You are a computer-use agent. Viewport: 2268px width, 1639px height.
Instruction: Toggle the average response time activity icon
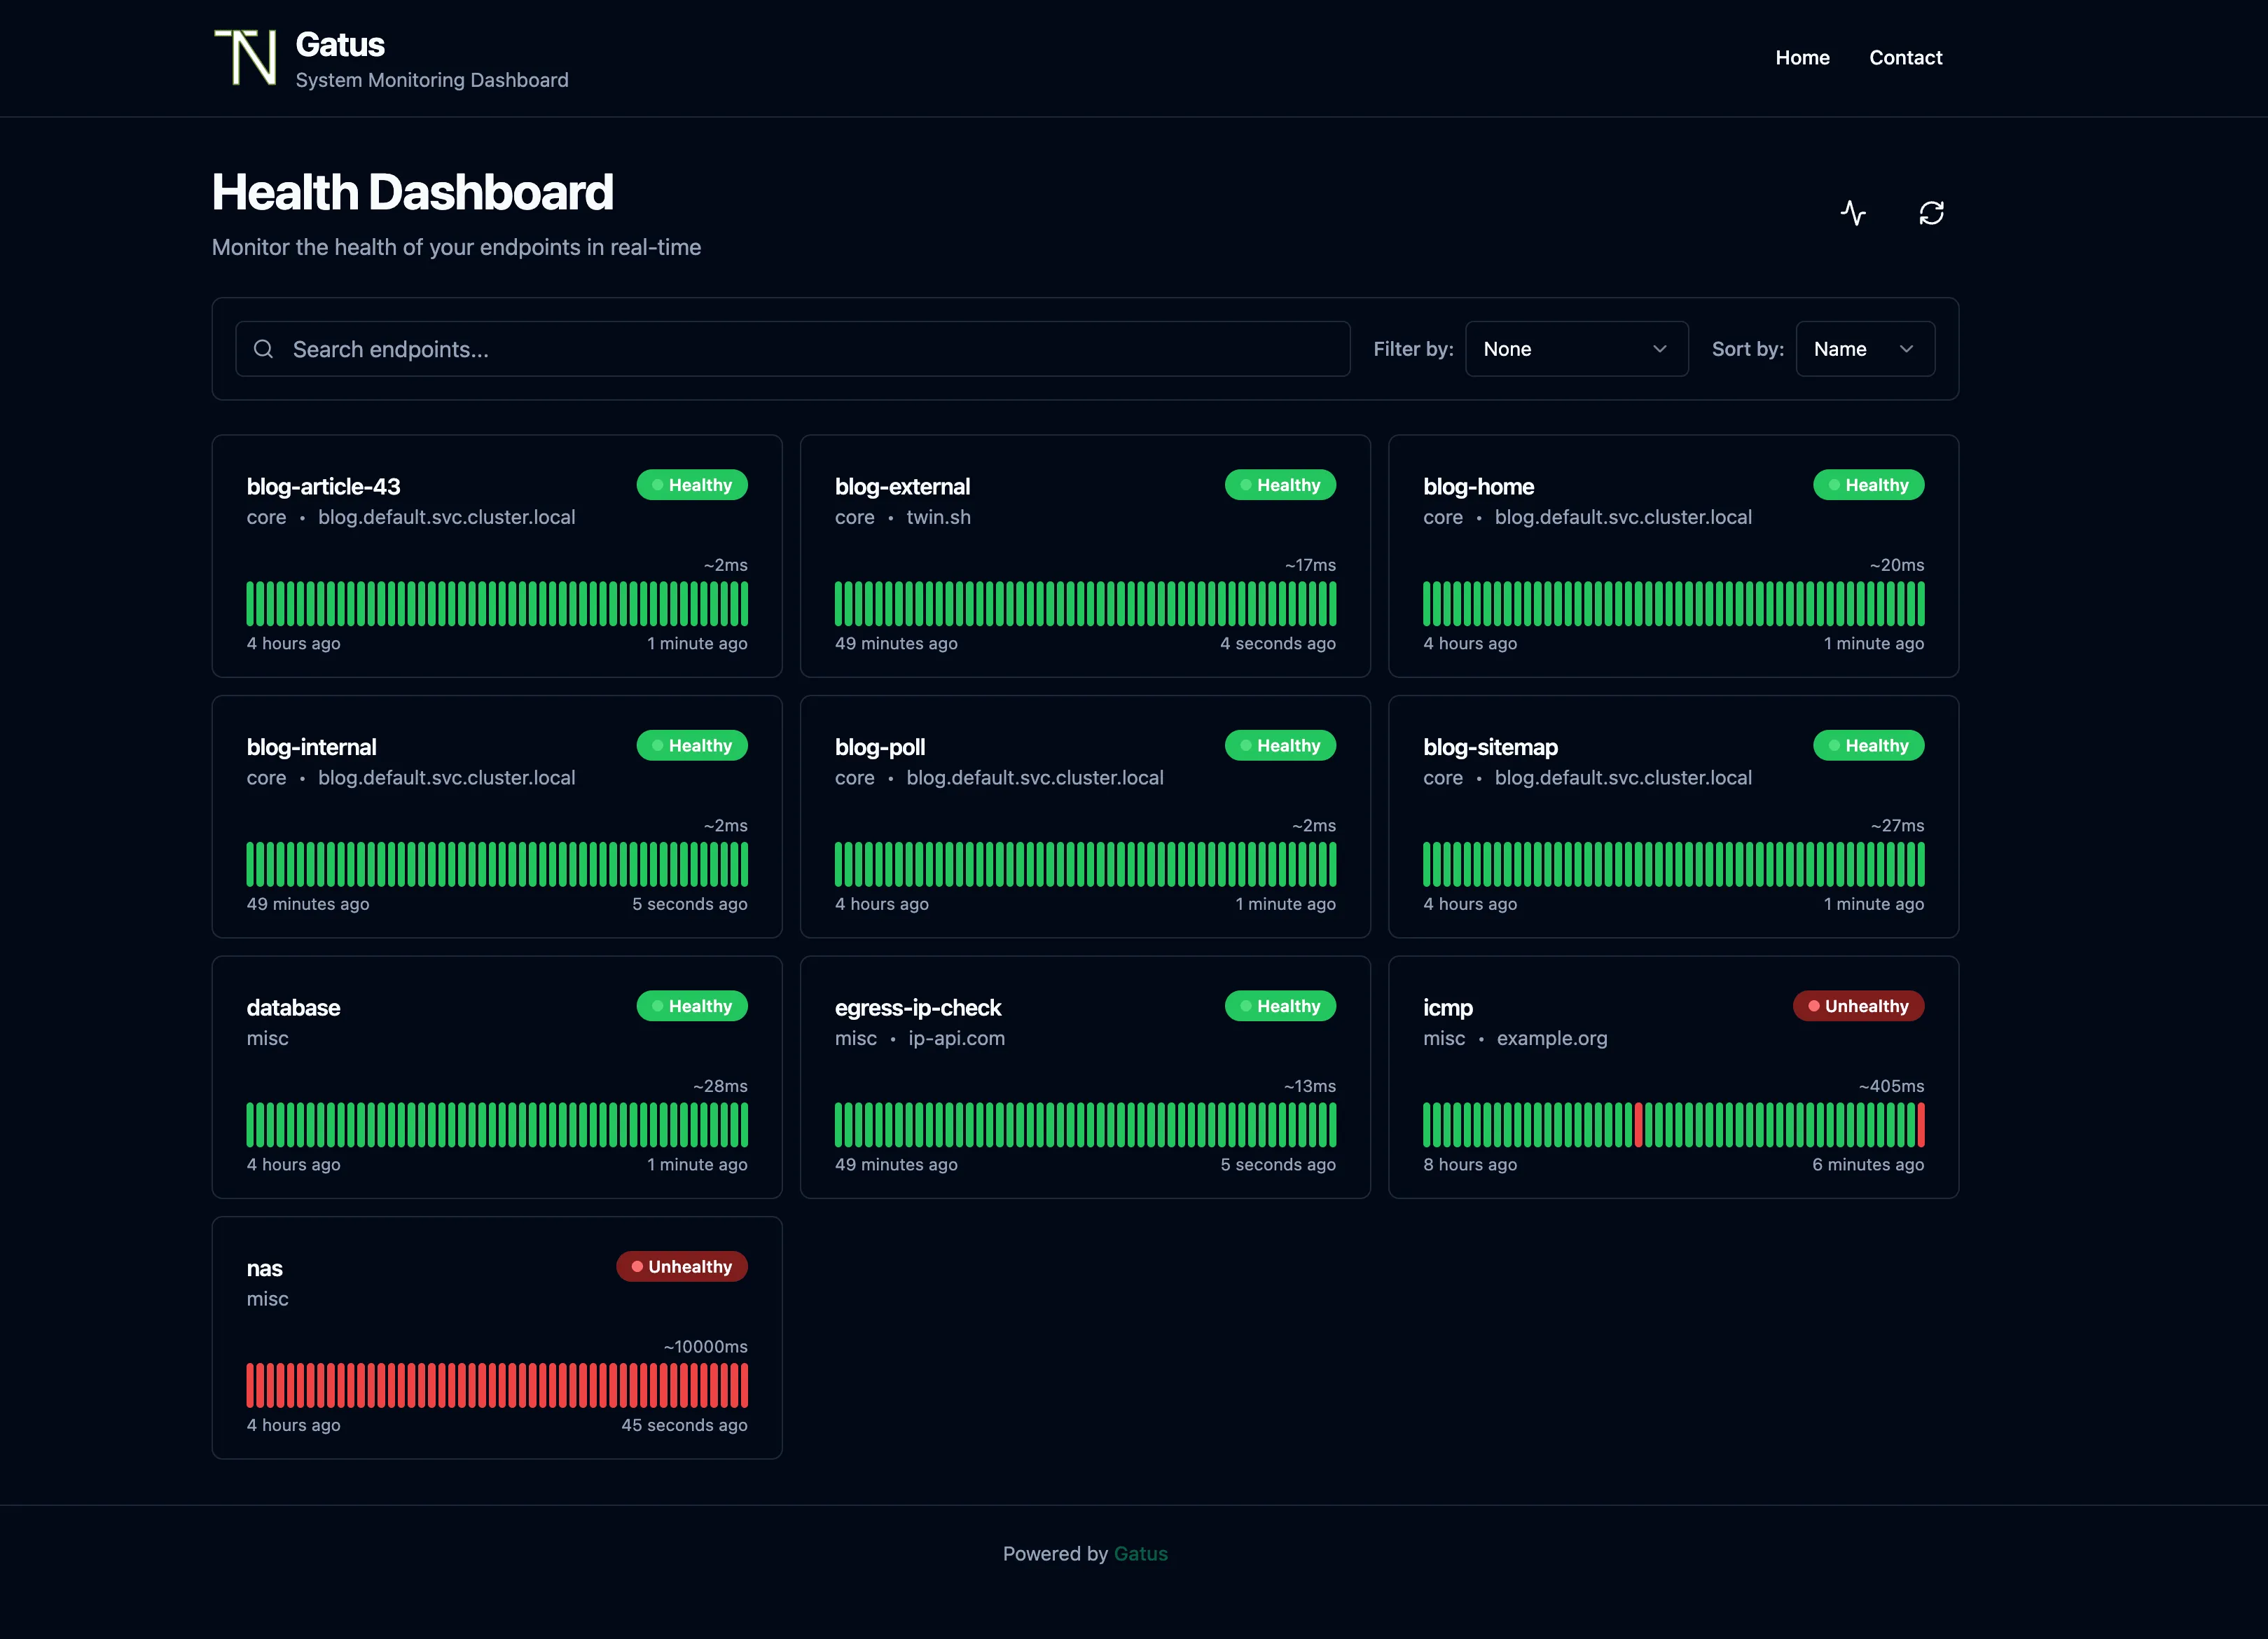tap(1853, 213)
